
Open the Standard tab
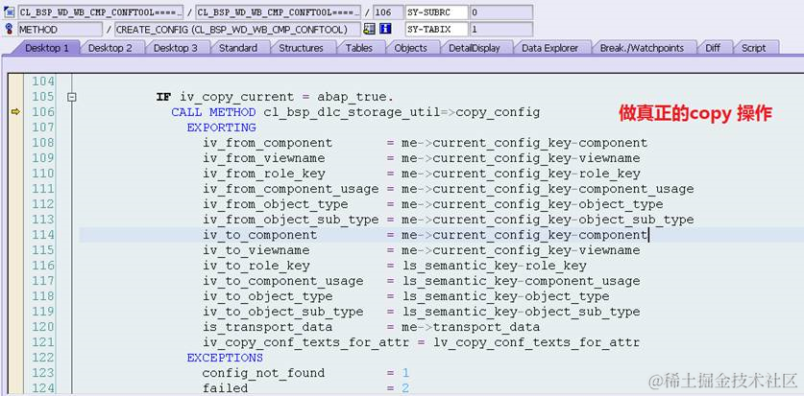238,48
